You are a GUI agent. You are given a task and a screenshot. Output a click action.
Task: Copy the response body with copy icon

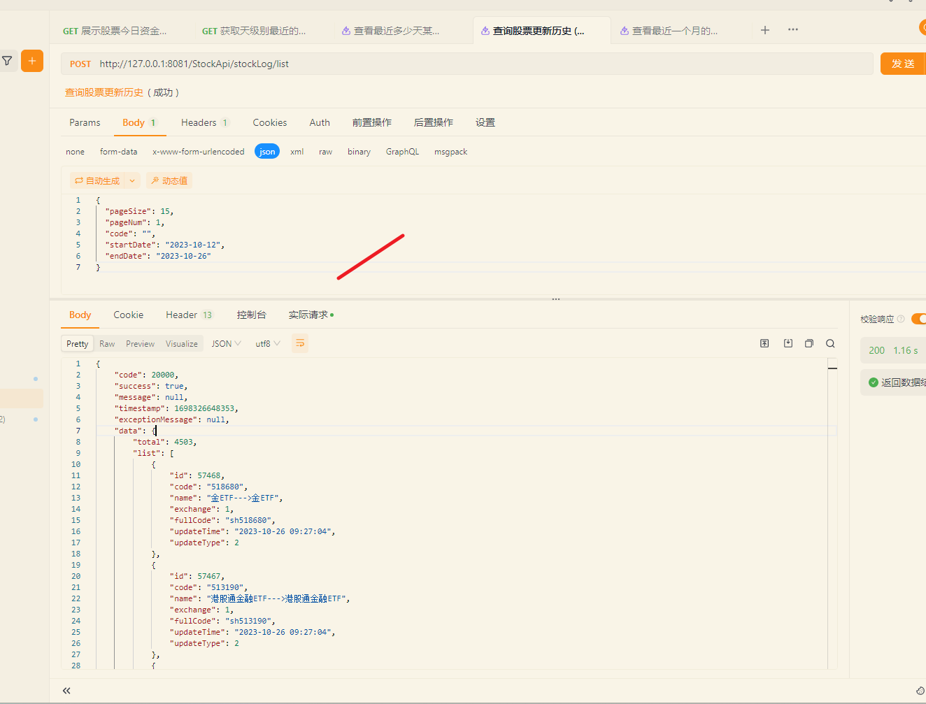(x=809, y=343)
